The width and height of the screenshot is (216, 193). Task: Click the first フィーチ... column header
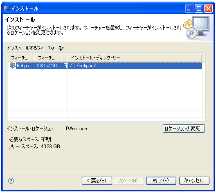pos(21,58)
